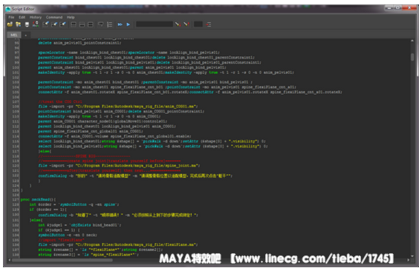Screen dimensions: 419x271
Task: Click the horizontal scrollbar thumb
Action: (62, 260)
